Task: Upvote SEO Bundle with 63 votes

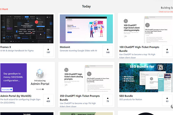Action: coord(167,100)
